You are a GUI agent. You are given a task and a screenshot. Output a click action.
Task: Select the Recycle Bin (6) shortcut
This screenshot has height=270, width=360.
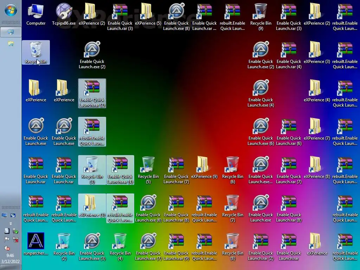[x=233, y=170]
